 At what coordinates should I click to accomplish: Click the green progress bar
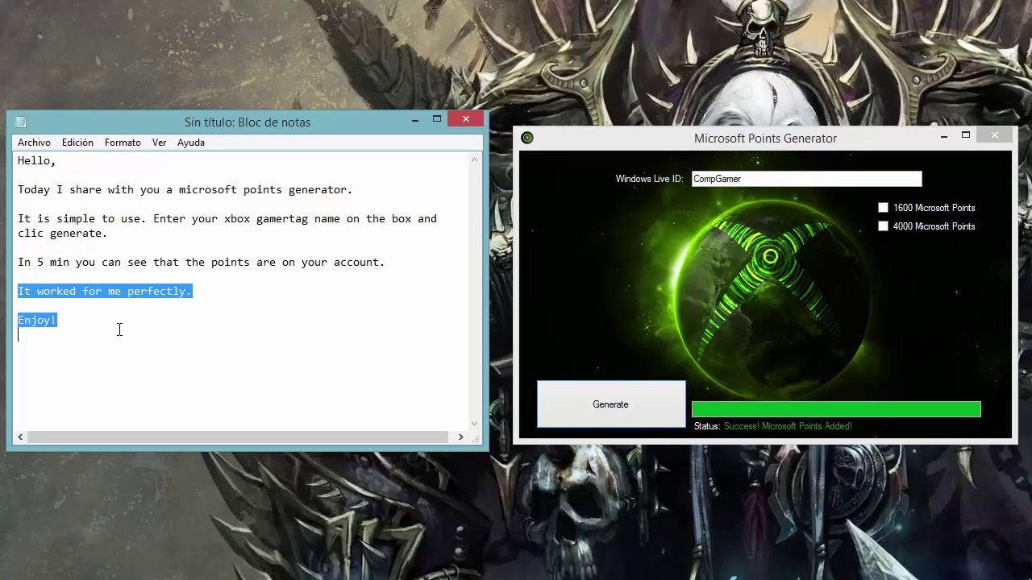click(x=836, y=409)
